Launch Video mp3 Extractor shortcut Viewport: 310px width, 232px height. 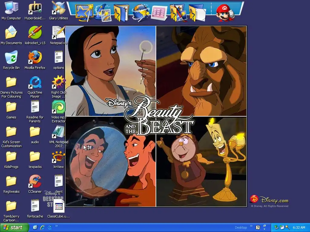click(58, 111)
